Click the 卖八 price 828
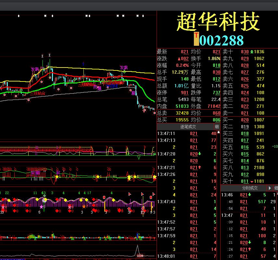Image resolution: width=278 pixels, height=260 pixels. coord(245,65)
